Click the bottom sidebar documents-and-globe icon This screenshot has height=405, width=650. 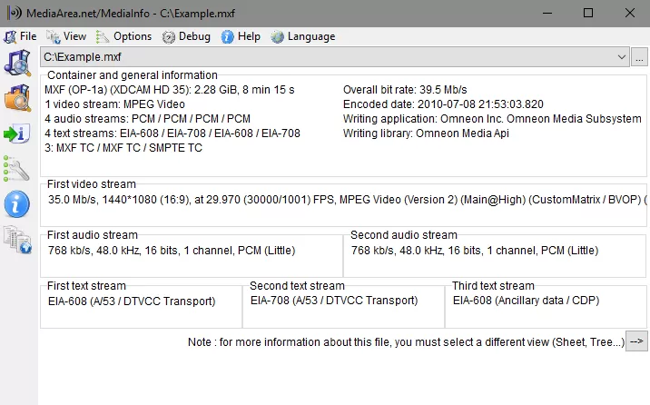(x=17, y=240)
